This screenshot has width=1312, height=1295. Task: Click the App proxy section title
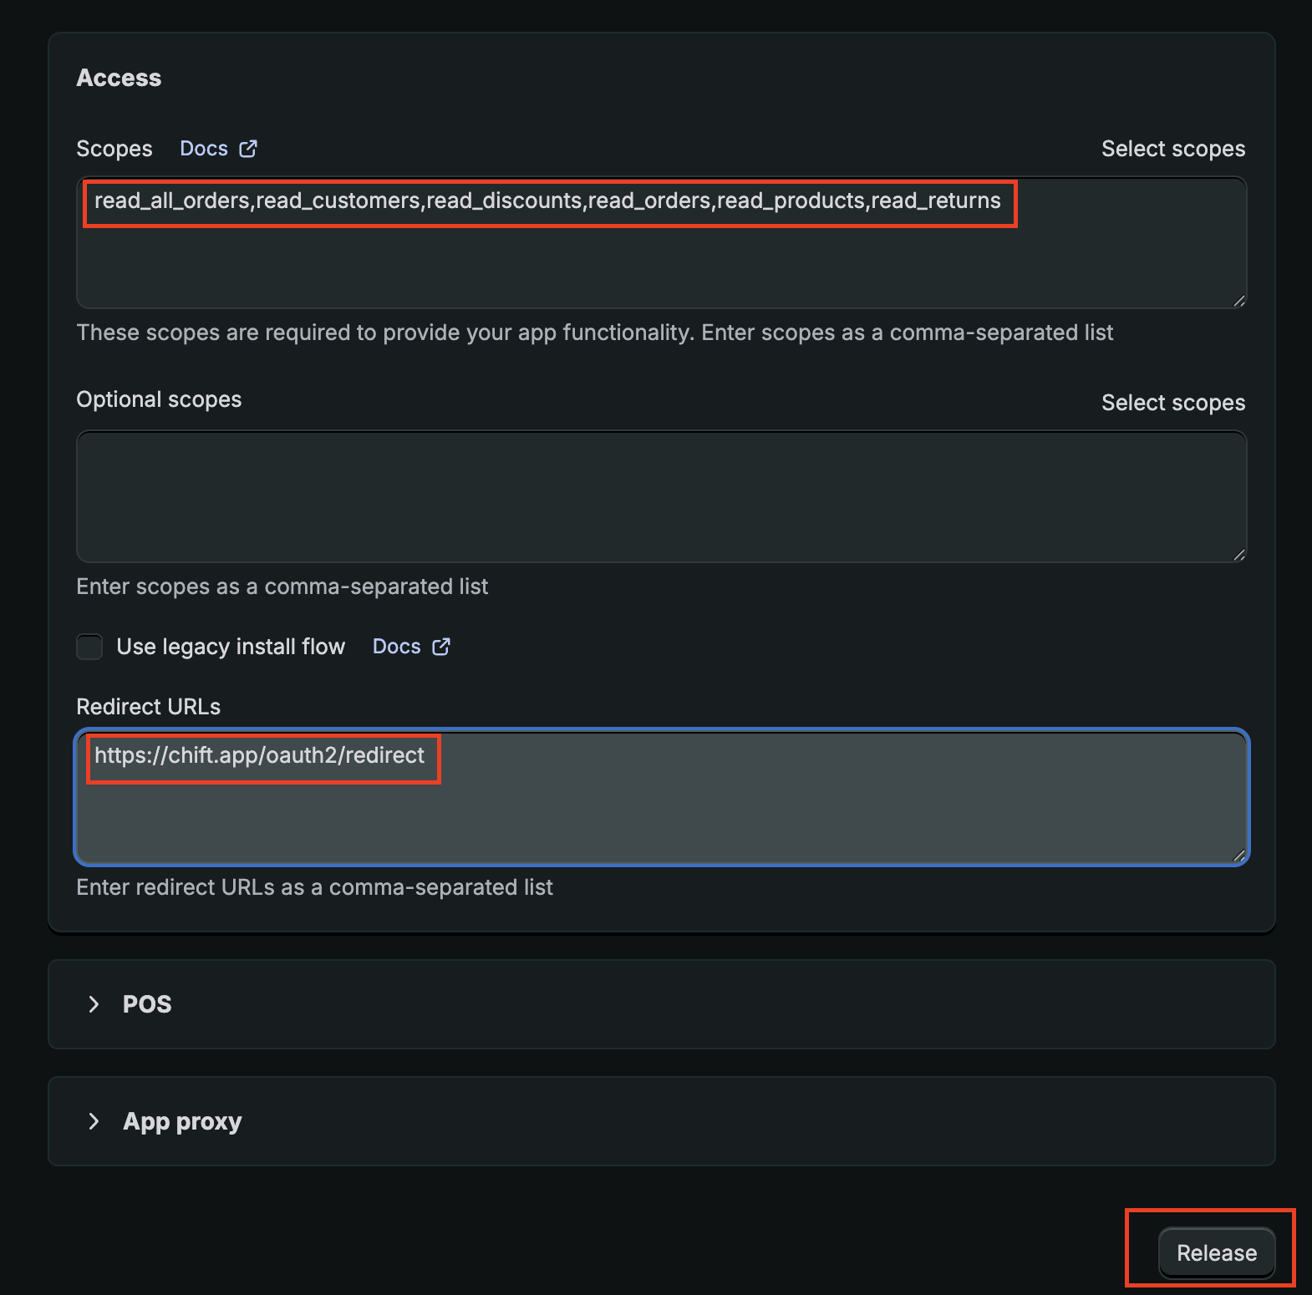tap(182, 1121)
